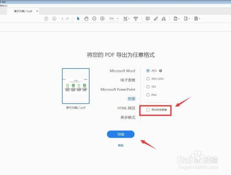Select 更多格式 option

pyautogui.click(x=128, y=117)
